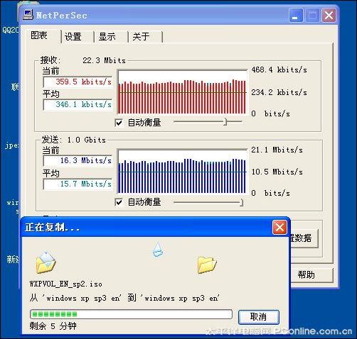Image resolution: width=357 pixels, height=339 pixels.
Task: Click the flying document animation icon
Action: [x=158, y=250]
